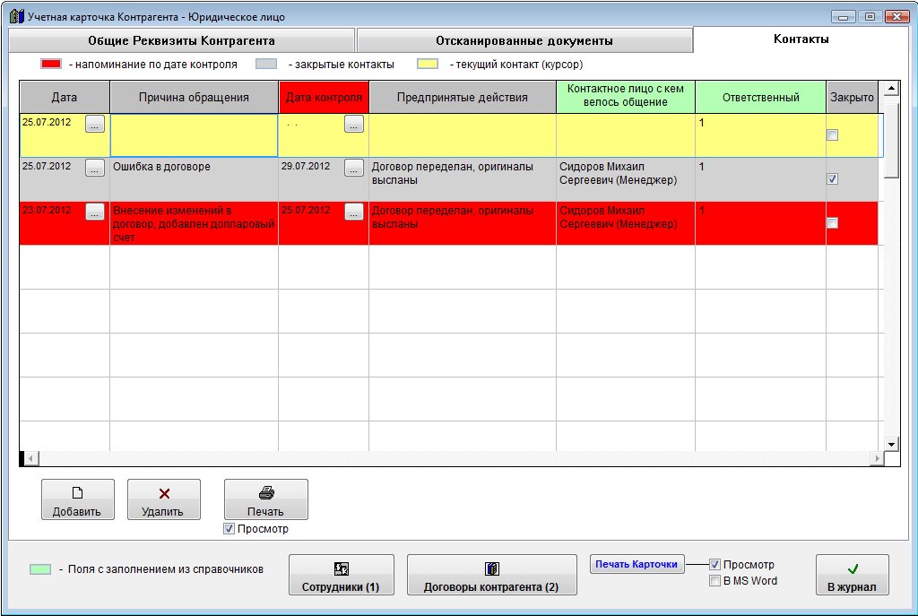Toggle Закрыто checkbox in yellow current row

832,135
